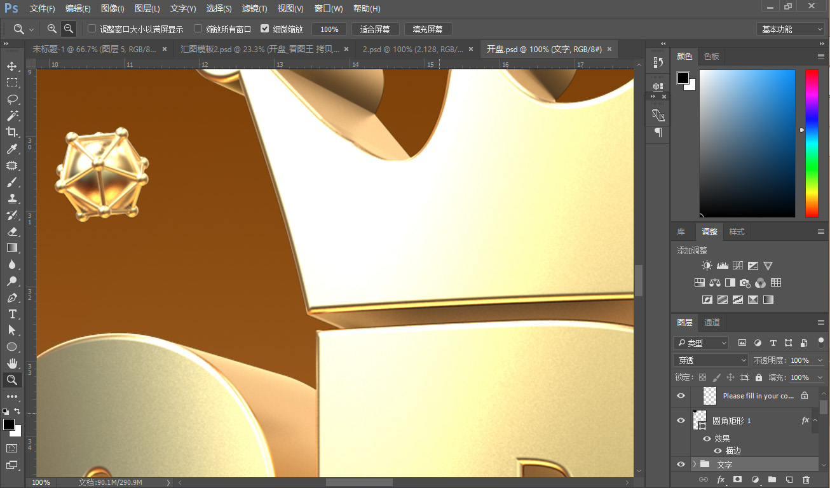Select the Crop tool
This screenshot has width=830, height=488.
pyautogui.click(x=11, y=132)
